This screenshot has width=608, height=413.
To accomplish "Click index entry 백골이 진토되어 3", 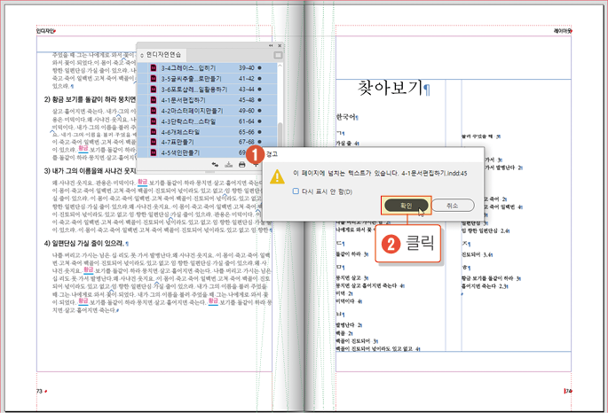I will [x=356, y=341].
